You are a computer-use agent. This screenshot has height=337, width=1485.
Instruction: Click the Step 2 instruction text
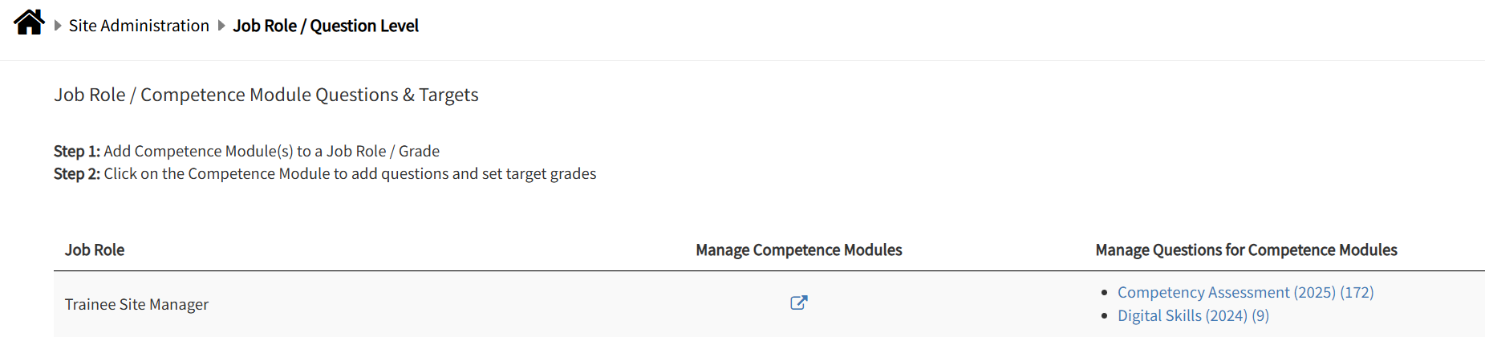point(350,173)
